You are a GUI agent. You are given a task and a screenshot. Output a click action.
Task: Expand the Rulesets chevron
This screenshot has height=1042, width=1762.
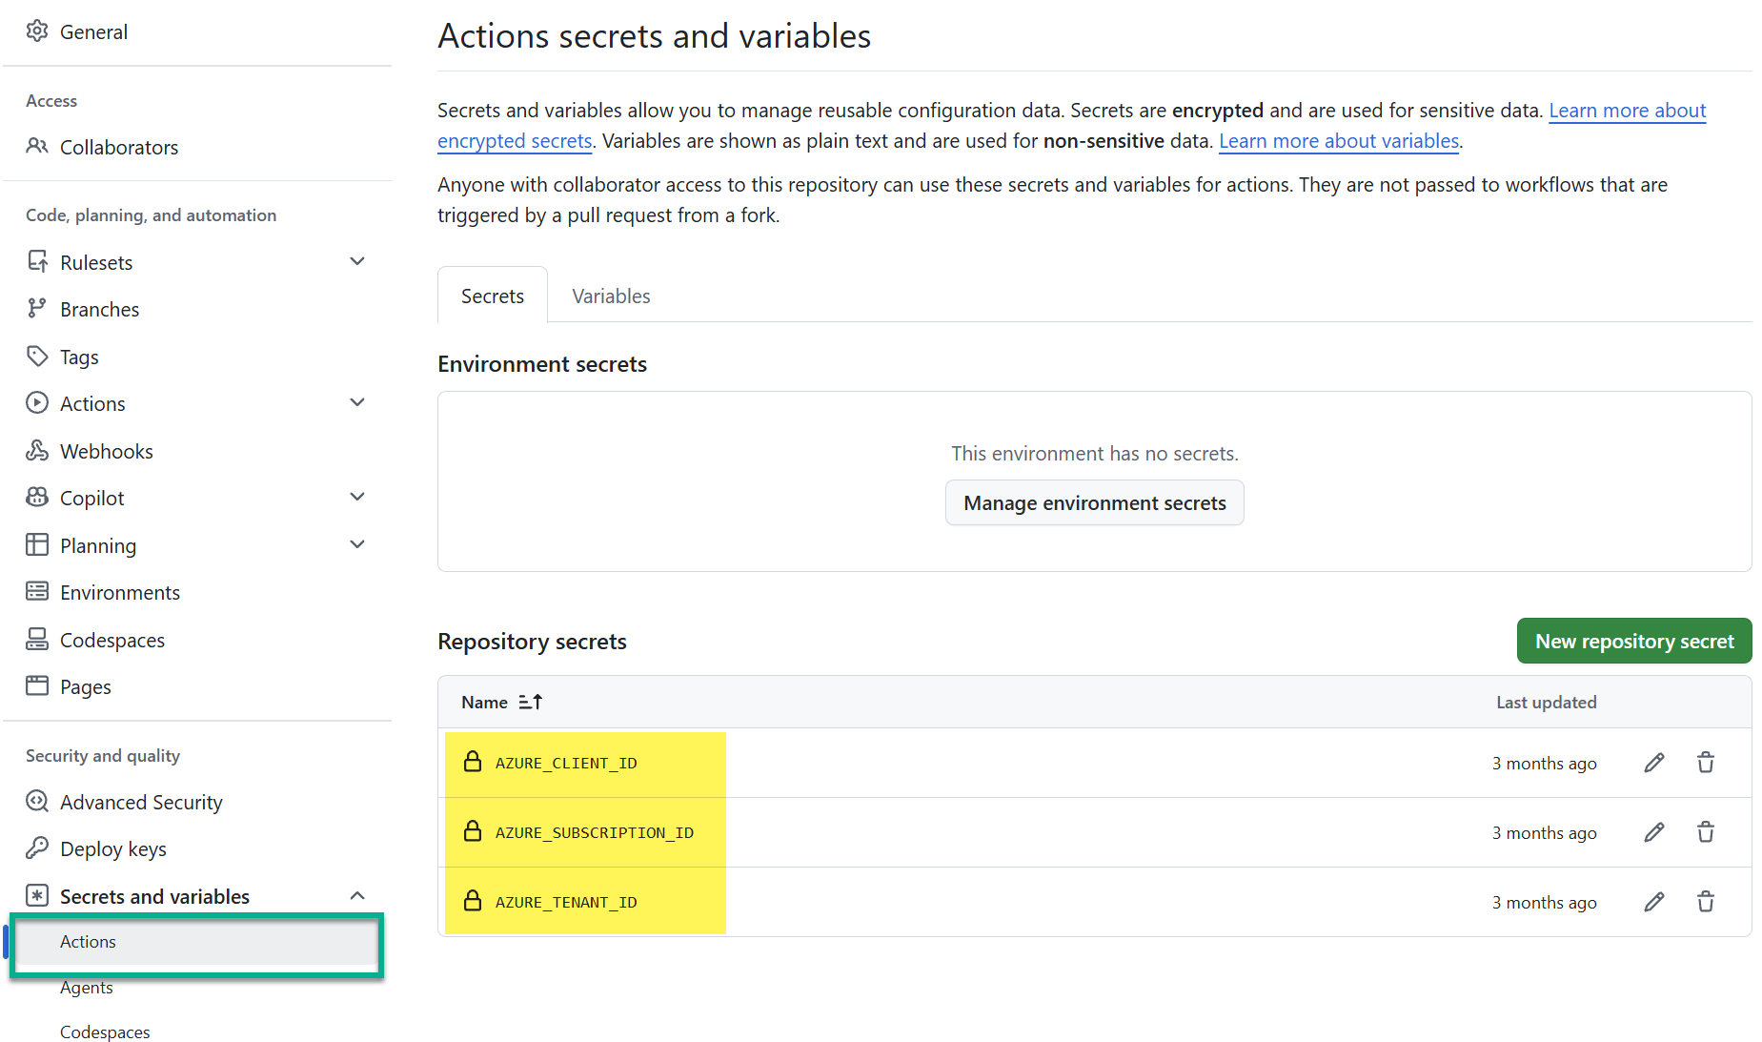click(x=357, y=261)
